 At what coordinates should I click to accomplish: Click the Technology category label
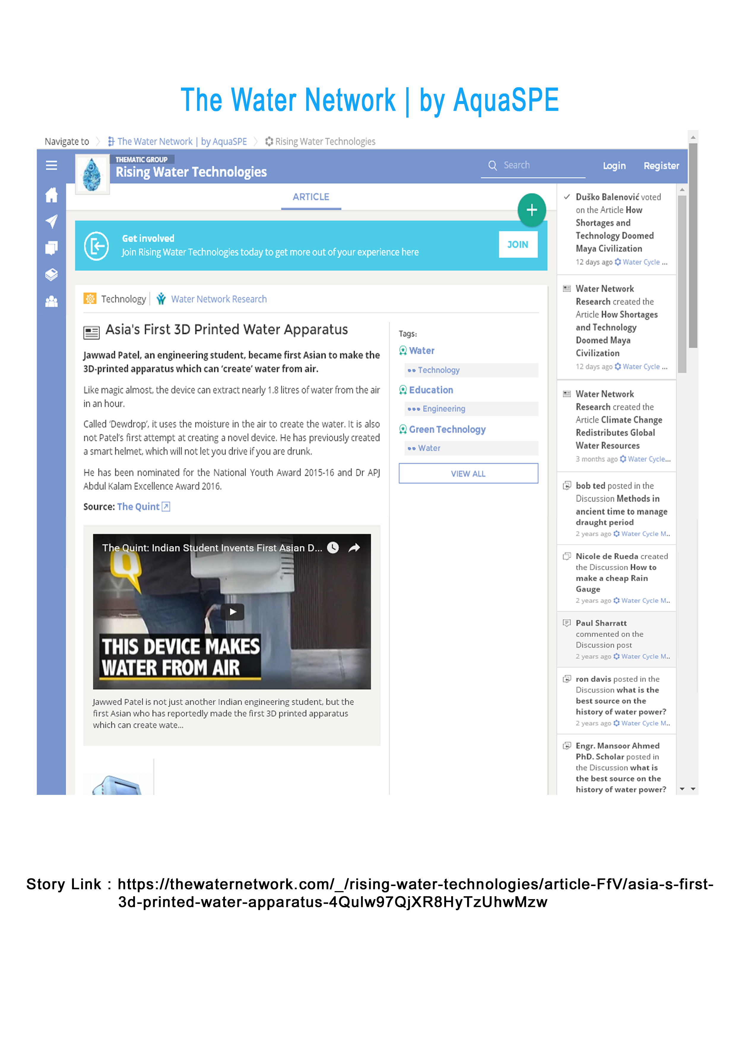(123, 299)
